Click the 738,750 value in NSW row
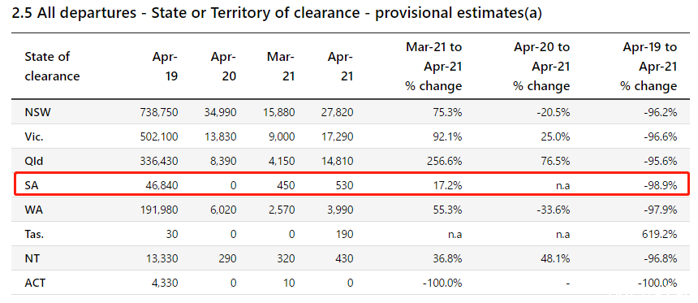698x303 pixels. [x=159, y=112]
